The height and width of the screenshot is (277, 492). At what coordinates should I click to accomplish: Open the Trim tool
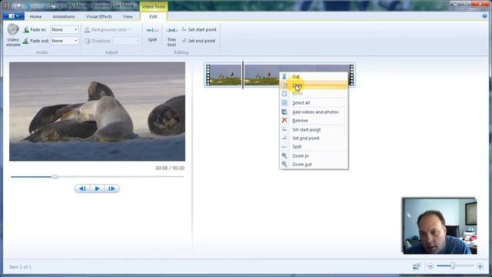(171, 36)
